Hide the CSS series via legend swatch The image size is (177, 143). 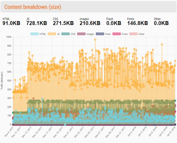65,34
